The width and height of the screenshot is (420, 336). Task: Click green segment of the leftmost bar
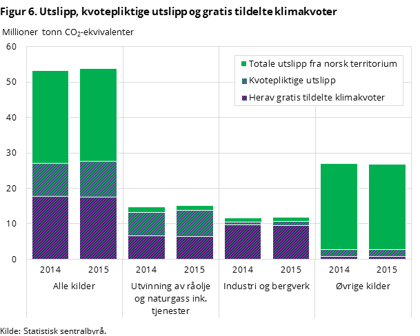pyautogui.click(x=50, y=117)
